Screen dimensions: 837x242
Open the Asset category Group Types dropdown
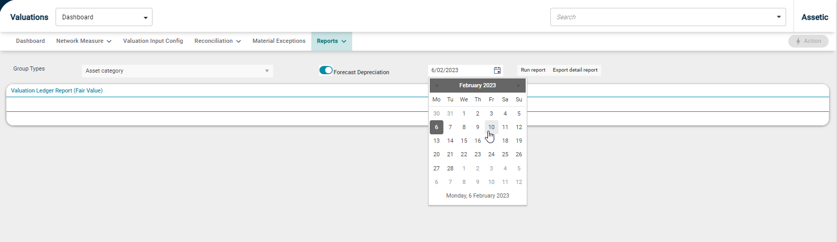point(177,71)
